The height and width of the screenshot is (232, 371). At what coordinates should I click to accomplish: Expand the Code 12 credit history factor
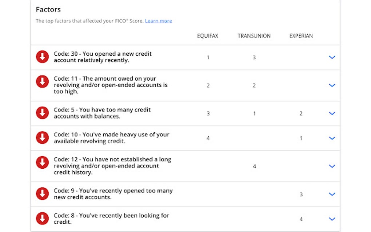coord(332,166)
